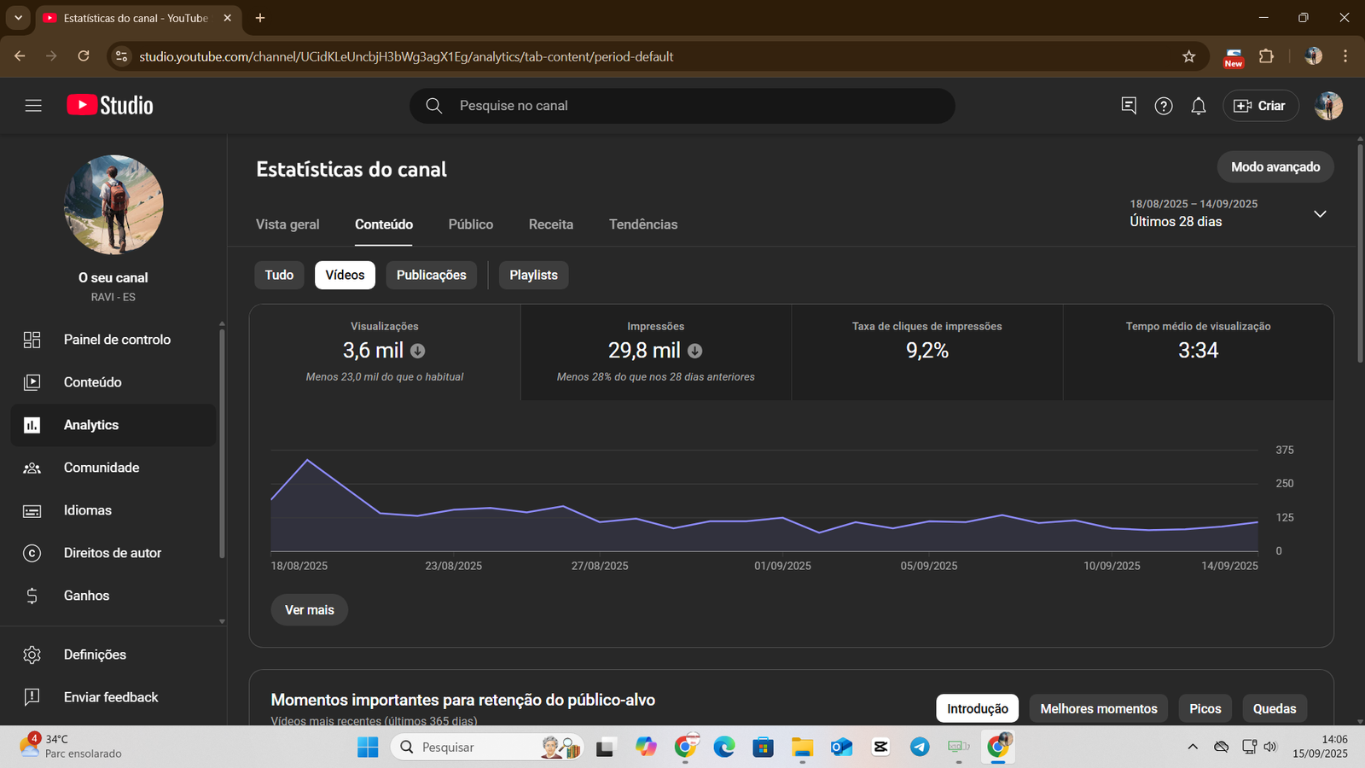Select the Tudo content filter chip
Image resolution: width=1365 pixels, height=768 pixels.
(279, 275)
